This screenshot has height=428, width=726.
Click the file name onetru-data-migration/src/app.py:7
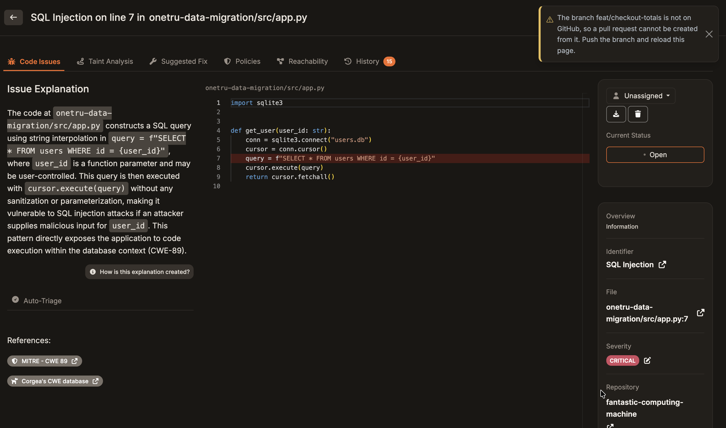(647, 313)
